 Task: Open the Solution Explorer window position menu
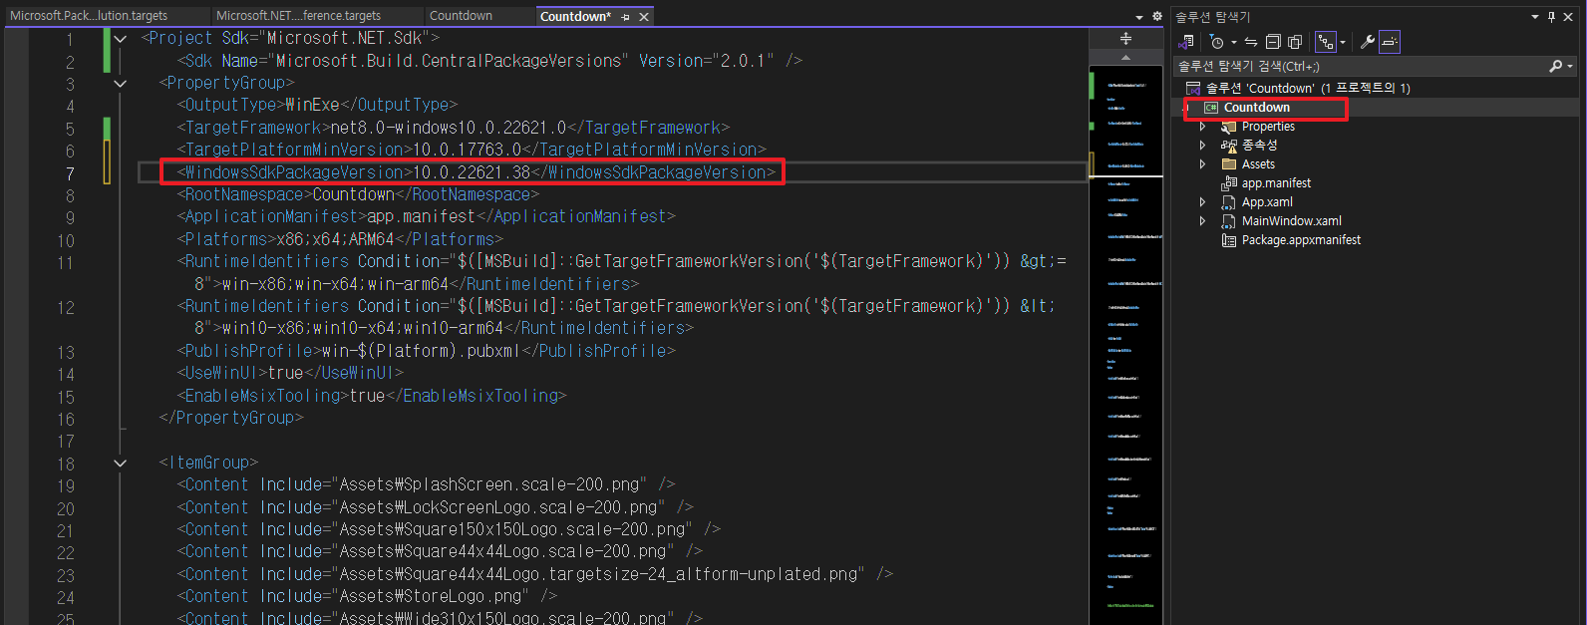pyautogui.click(x=1535, y=17)
